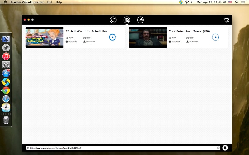Open the media browser film-note icon
The image size is (249, 155).
coord(227,20)
